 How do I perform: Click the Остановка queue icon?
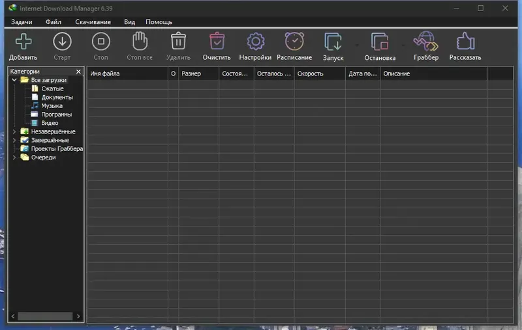point(380,42)
